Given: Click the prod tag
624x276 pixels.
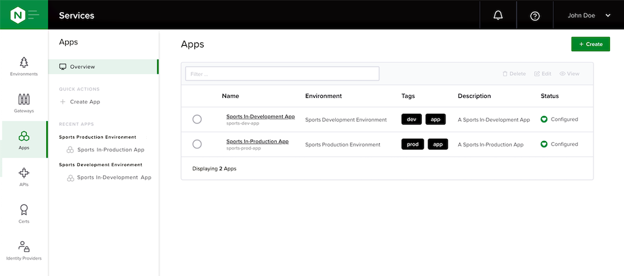Looking at the screenshot, I should pyautogui.click(x=413, y=144).
